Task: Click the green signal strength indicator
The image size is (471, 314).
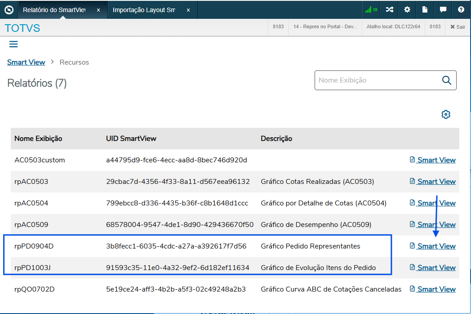Action: [x=371, y=9]
